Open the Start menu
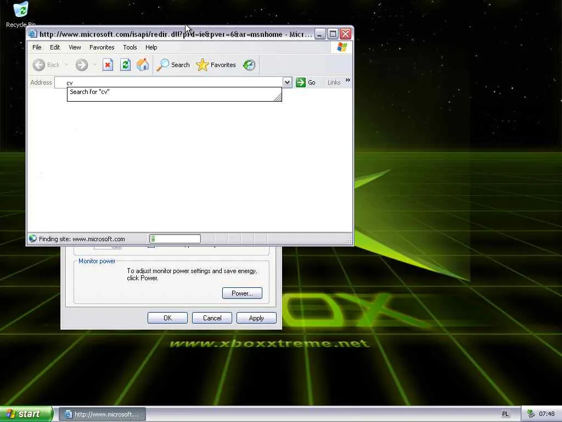 point(26,414)
